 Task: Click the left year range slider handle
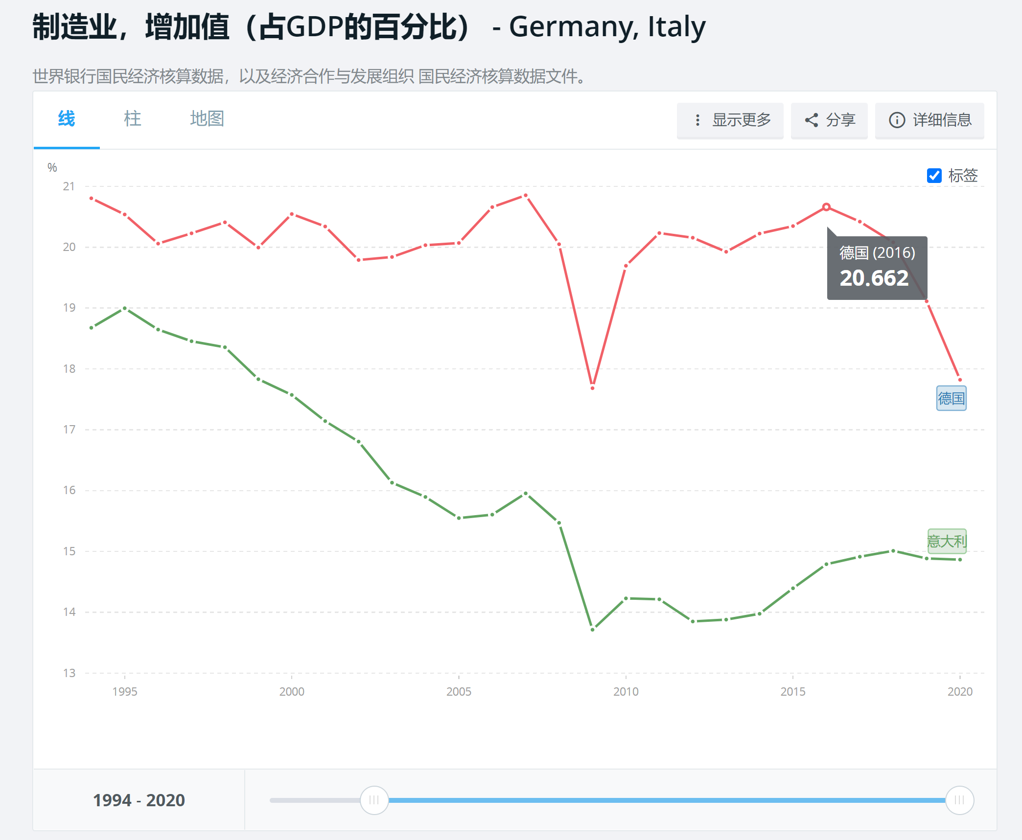coord(374,800)
